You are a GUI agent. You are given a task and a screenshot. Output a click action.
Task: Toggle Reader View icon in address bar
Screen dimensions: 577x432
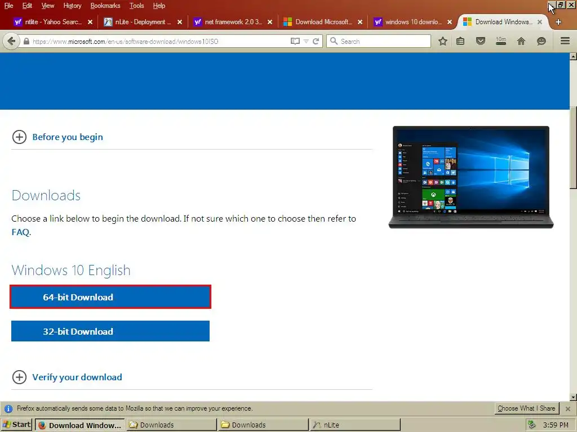(x=295, y=41)
